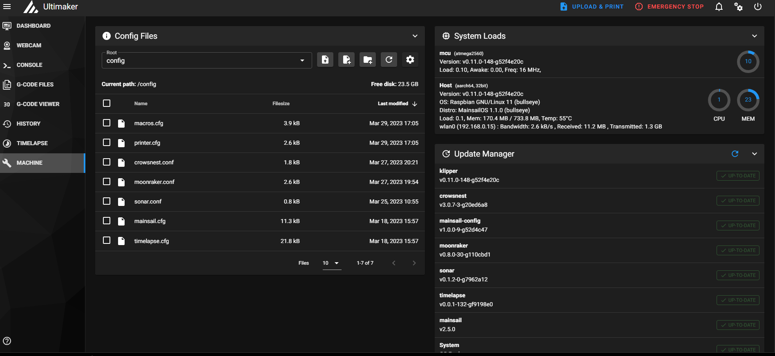Select the Machine page
Screen dimensions: 775x356
tap(42, 163)
